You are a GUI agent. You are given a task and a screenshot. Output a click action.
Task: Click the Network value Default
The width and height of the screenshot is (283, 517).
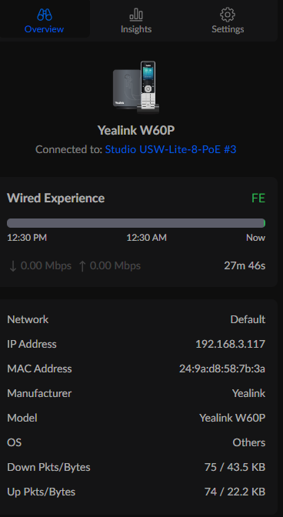pos(248,319)
